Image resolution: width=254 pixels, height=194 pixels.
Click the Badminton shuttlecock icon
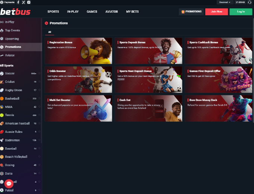coord(2,140)
